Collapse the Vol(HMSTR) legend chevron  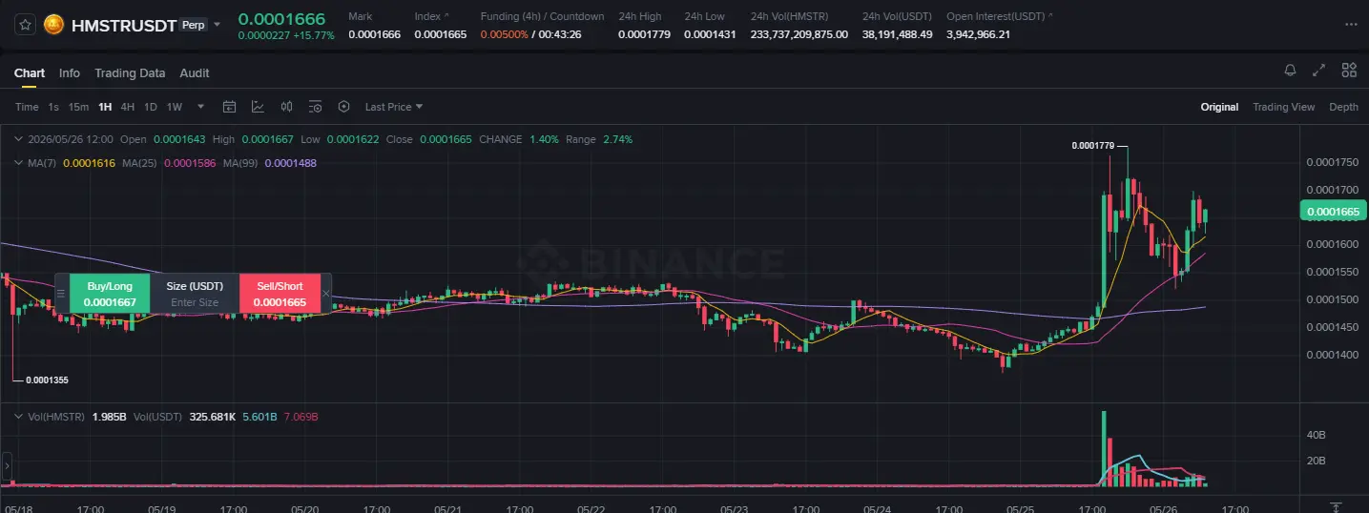20,418
